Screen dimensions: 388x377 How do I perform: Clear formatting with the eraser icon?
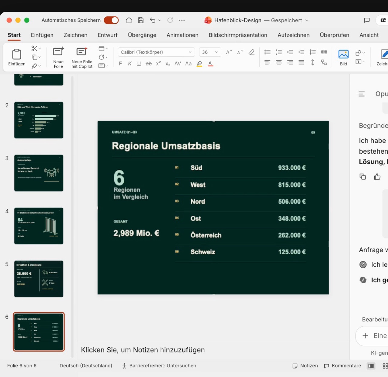pos(252,52)
